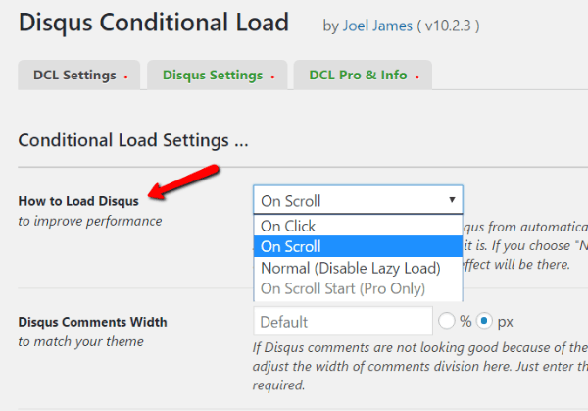Open the DCL Pro & Info tab
The width and height of the screenshot is (588, 411).
pyautogui.click(x=363, y=76)
